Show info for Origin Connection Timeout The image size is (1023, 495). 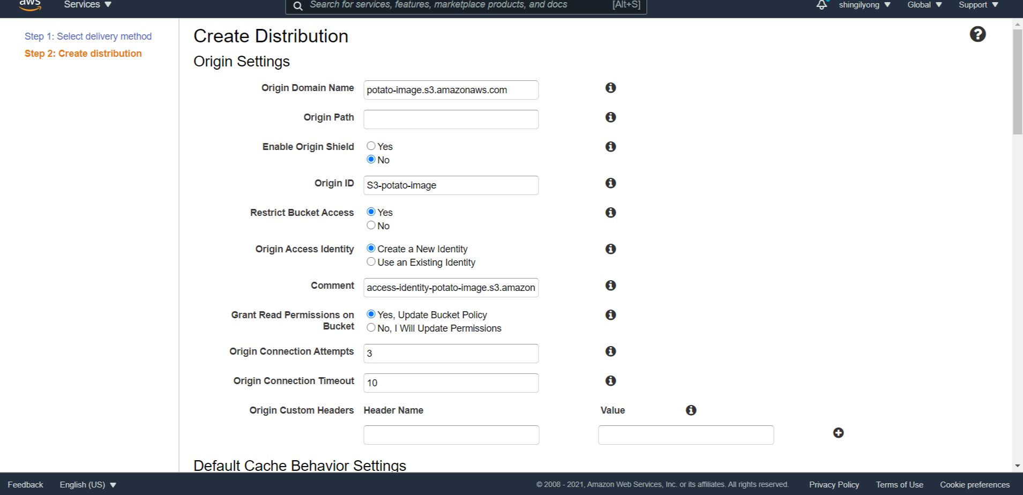click(610, 380)
